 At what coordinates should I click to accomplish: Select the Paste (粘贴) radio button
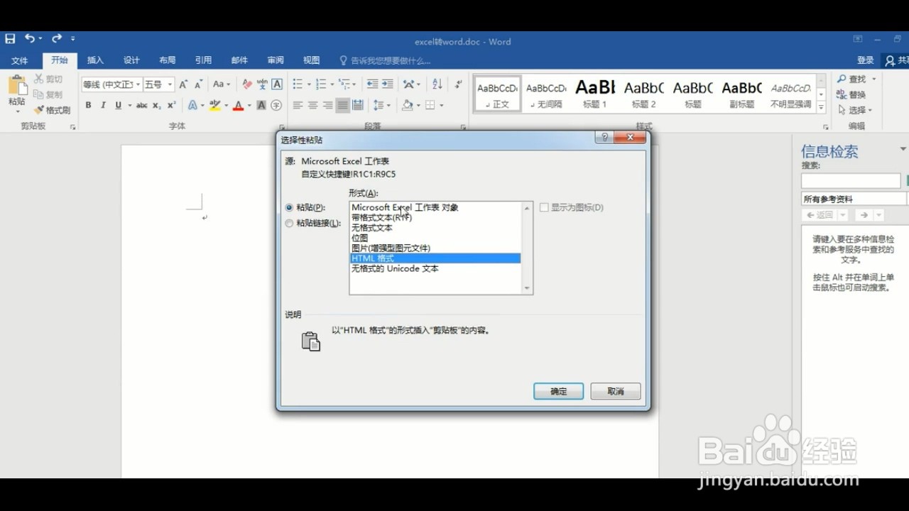click(x=289, y=208)
